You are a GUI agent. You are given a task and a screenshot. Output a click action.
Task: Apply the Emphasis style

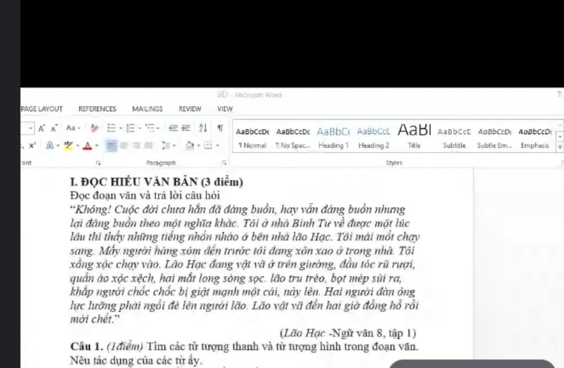pyautogui.click(x=535, y=138)
